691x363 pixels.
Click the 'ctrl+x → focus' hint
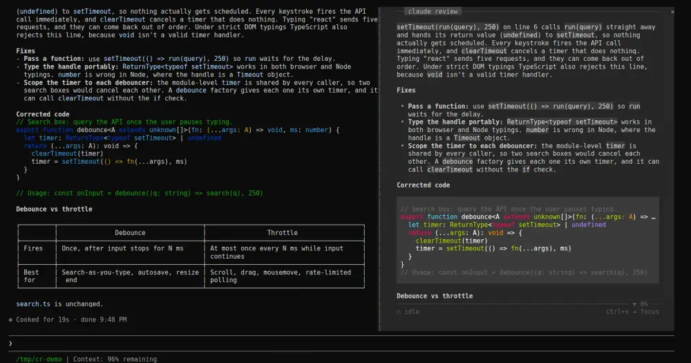point(632,312)
